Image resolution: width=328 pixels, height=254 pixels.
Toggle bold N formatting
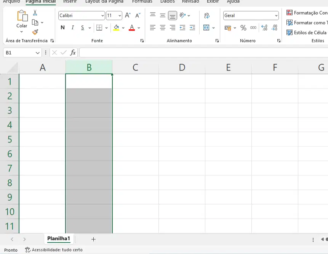62,27
